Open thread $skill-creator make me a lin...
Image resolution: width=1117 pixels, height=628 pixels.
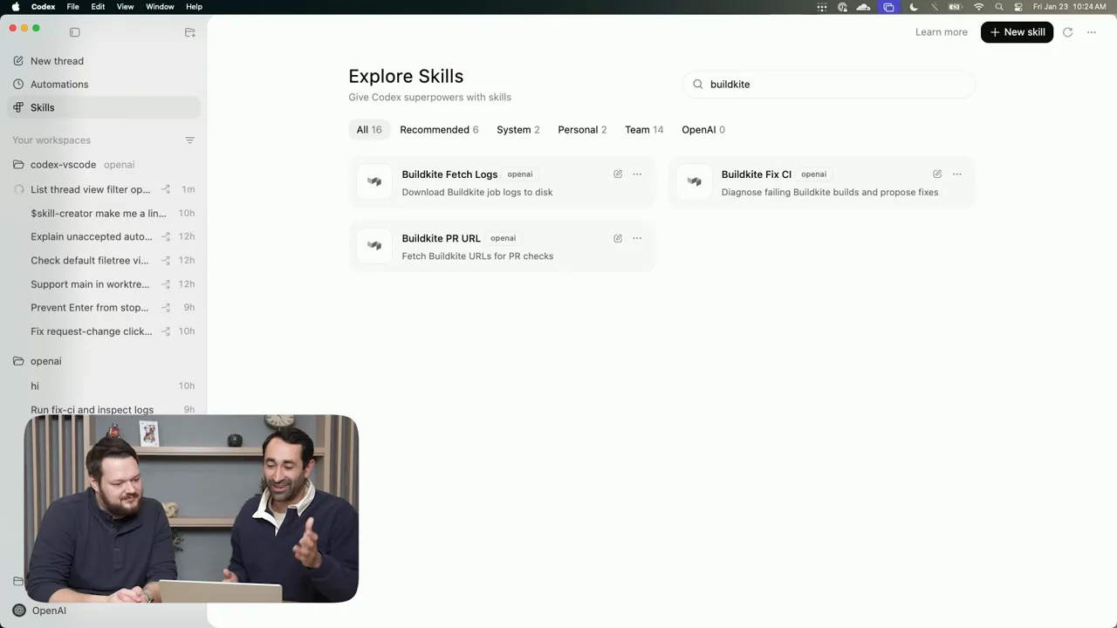tap(103, 214)
